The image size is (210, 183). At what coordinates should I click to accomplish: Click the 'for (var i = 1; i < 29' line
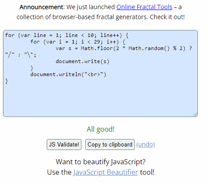coord(77,42)
